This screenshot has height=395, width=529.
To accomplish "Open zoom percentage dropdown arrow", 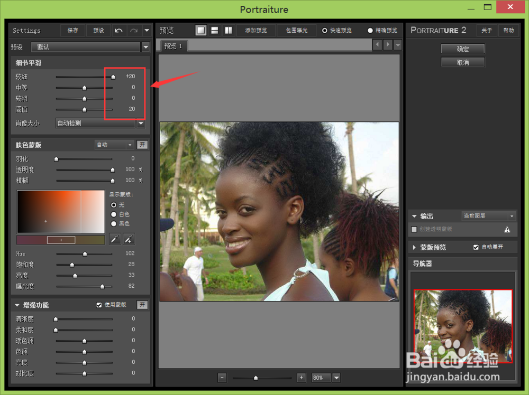I will pos(336,378).
